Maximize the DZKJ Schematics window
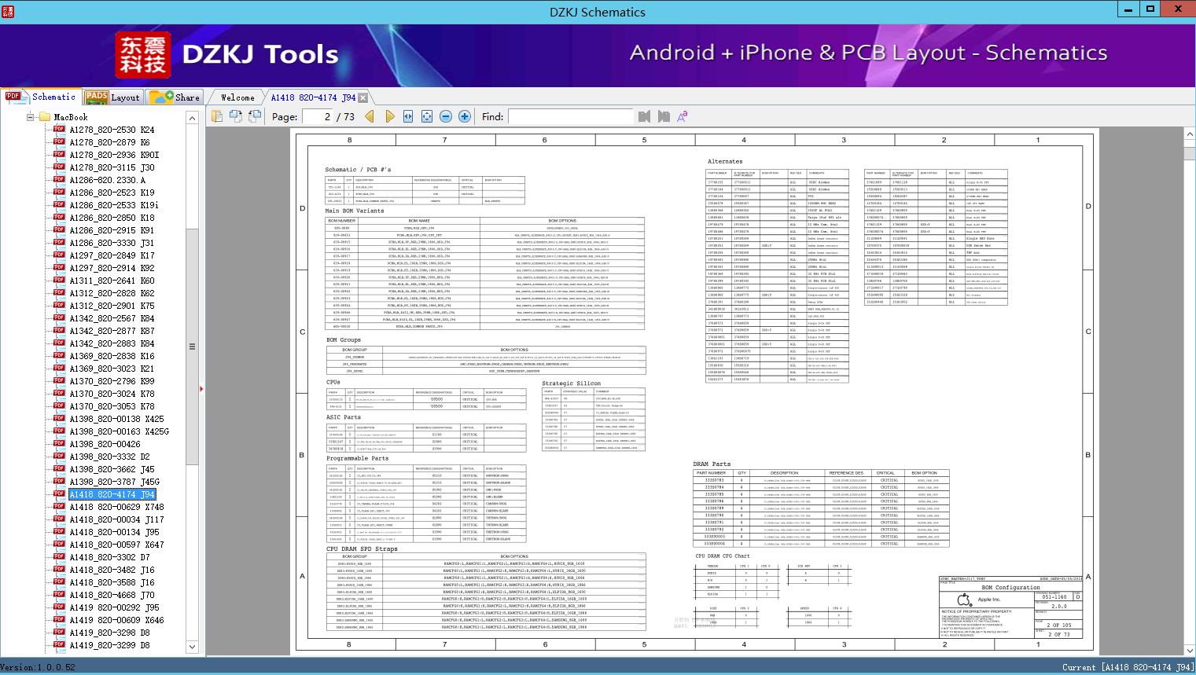1196x675 pixels. [x=1151, y=9]
